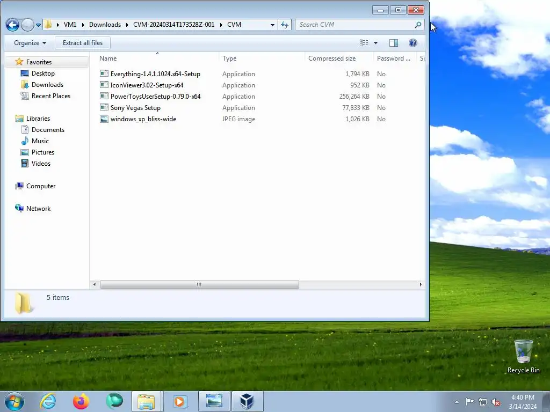Select the Everything-1.4.1.1024.x64-Setup file icon
Screen dimensions: 550x412
[104, 73]
